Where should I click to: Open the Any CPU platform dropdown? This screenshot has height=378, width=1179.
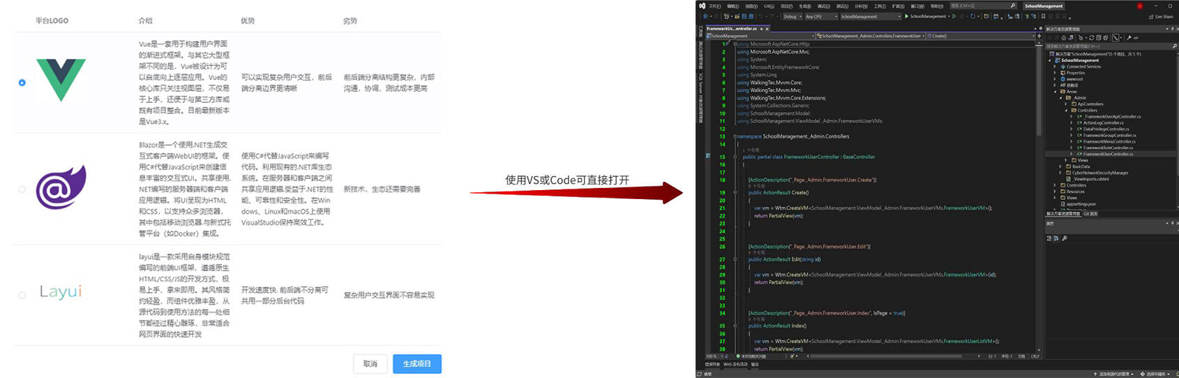(x=819, y=17)
